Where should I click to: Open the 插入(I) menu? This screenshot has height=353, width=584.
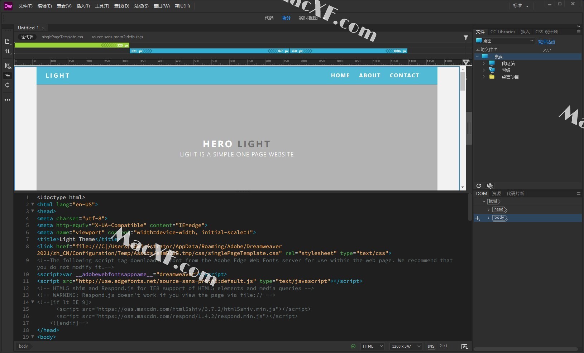coord(83,6)
